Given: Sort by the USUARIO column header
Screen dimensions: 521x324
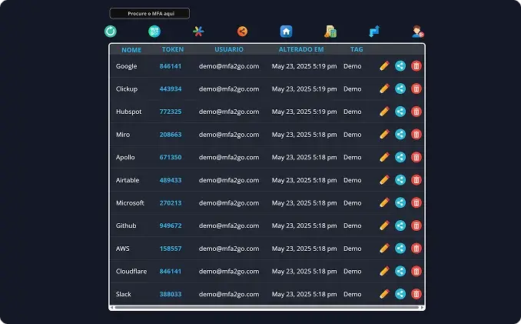Looking at the screenshot, I should tap(229, 49).
